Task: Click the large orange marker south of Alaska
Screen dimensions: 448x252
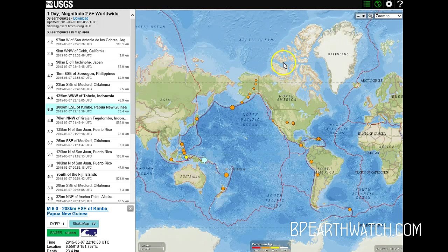Action: 232,107
